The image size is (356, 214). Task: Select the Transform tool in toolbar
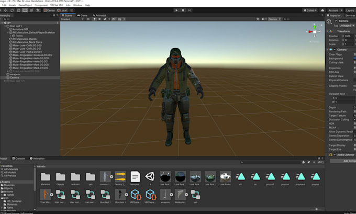click(x=31, y=10)
